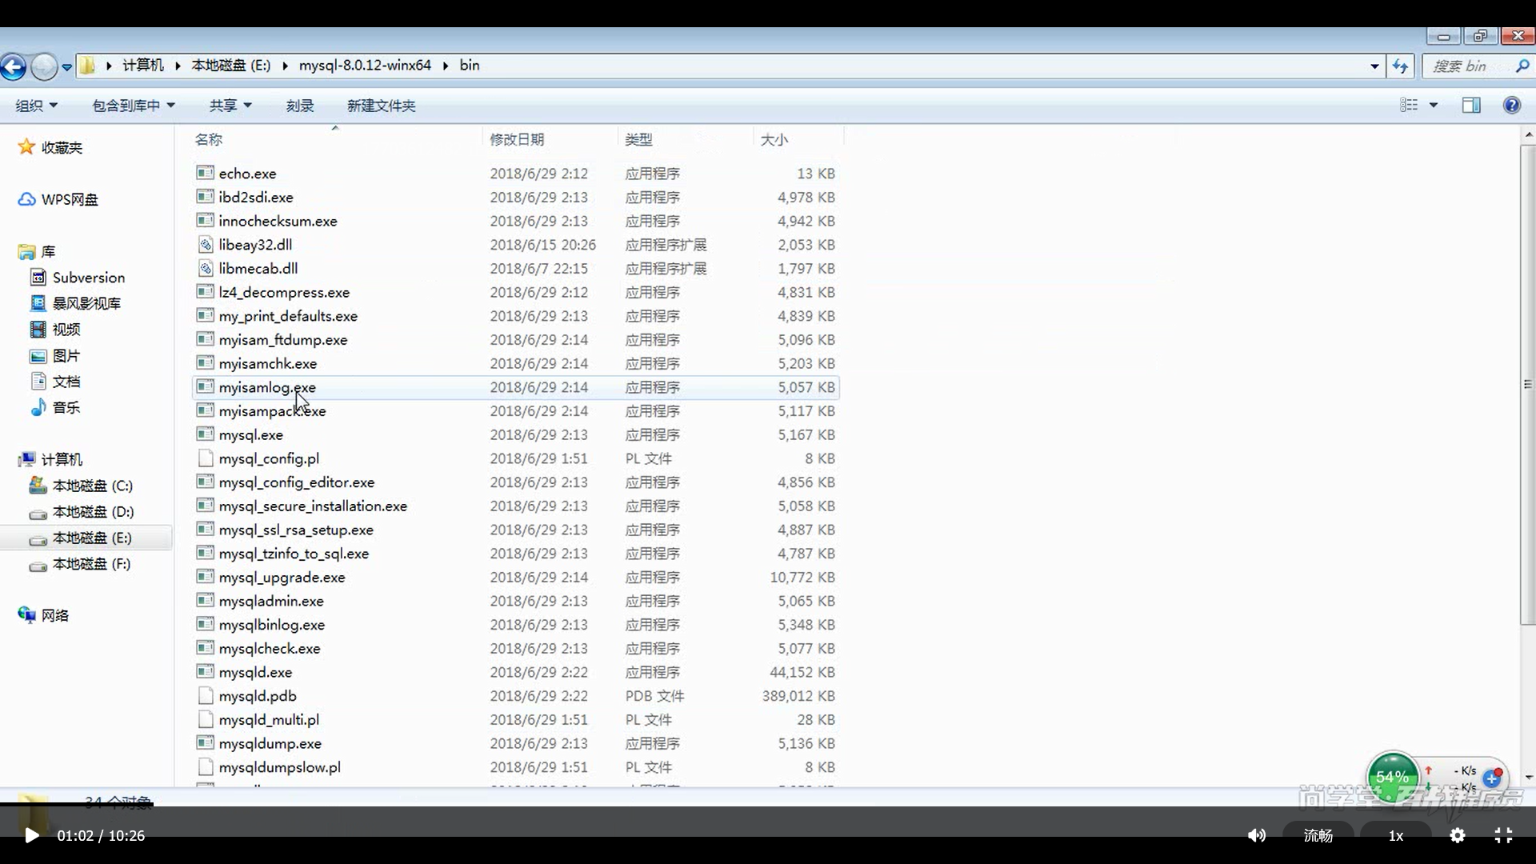Click the video play button
The height and width of the screenshot is (864, 1536).
(x=31, y=835)
